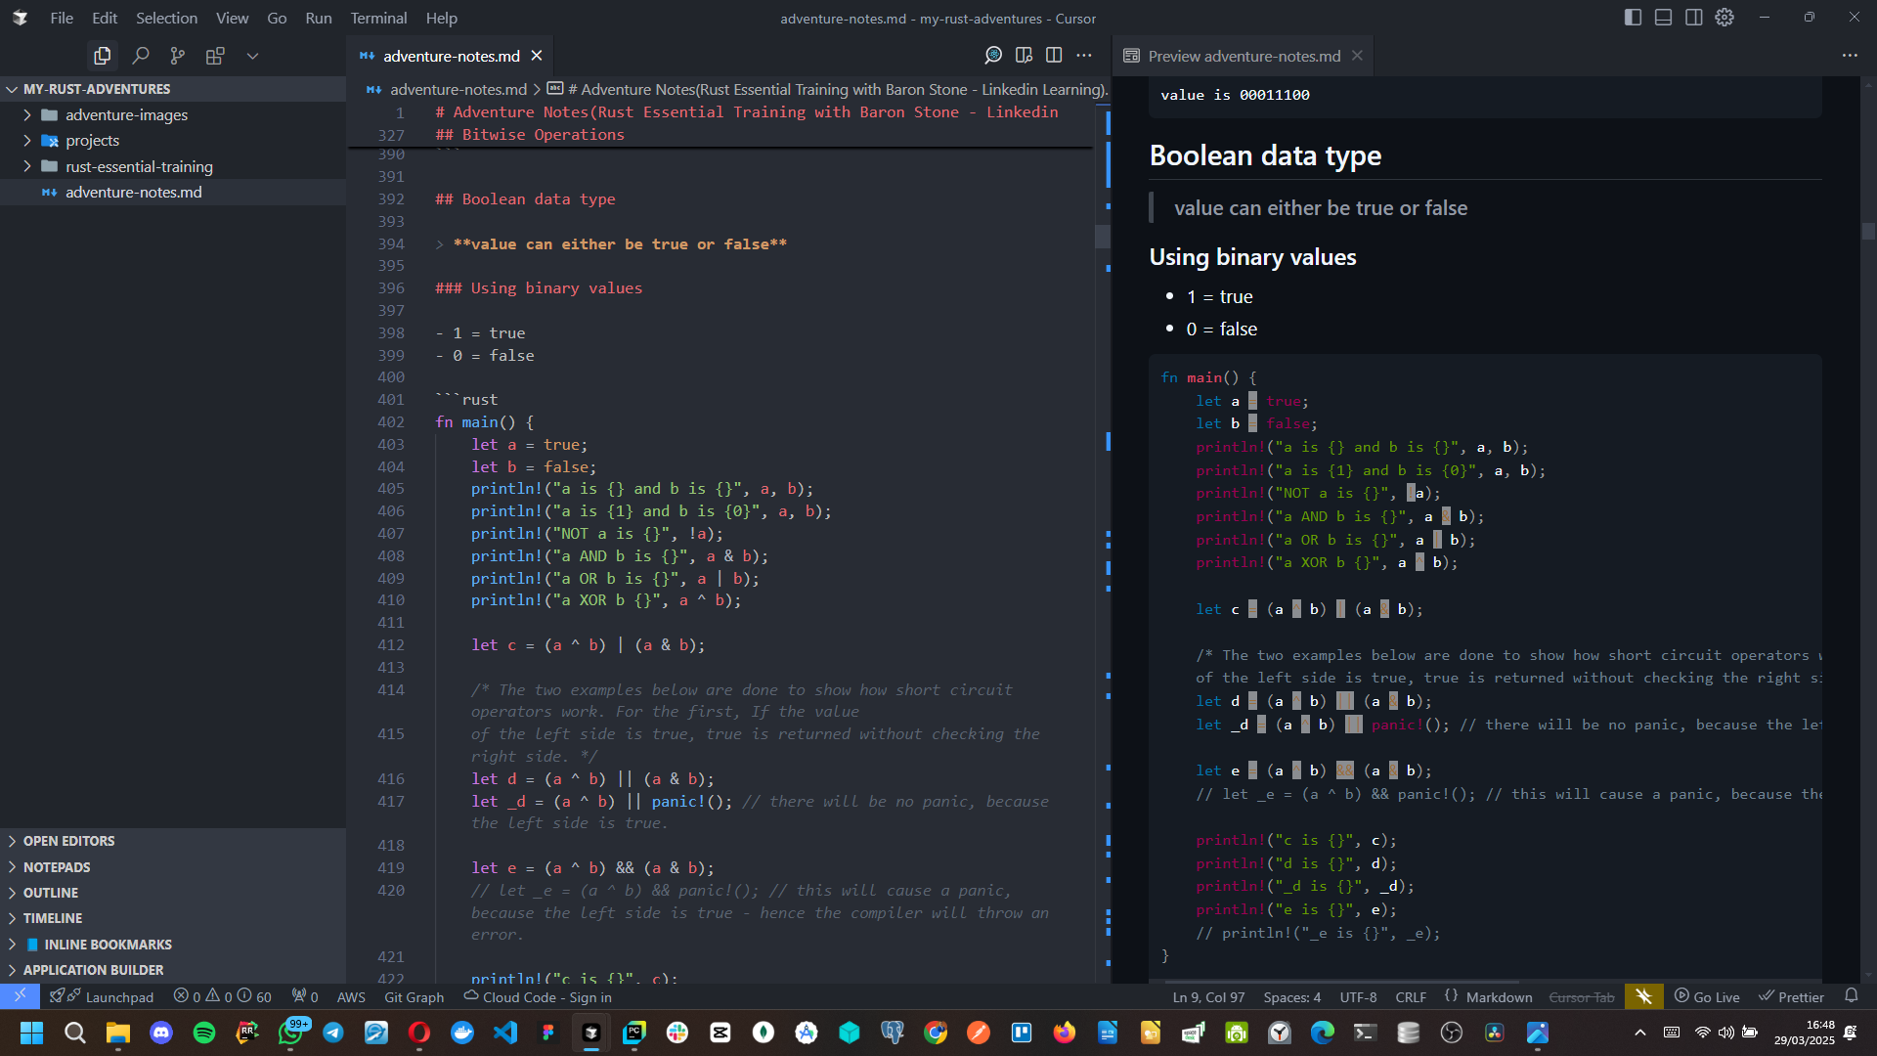
Task: Click the split editor right icon
Action: coord(1054,55)
